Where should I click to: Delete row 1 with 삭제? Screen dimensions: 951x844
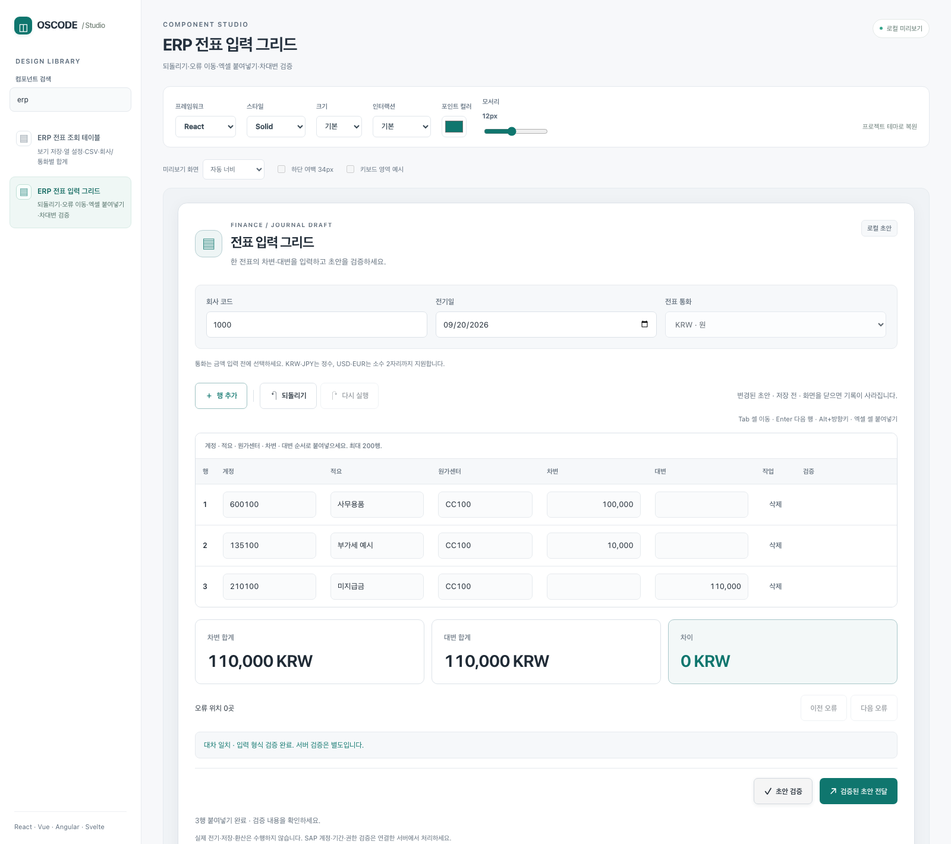(776, 505)
